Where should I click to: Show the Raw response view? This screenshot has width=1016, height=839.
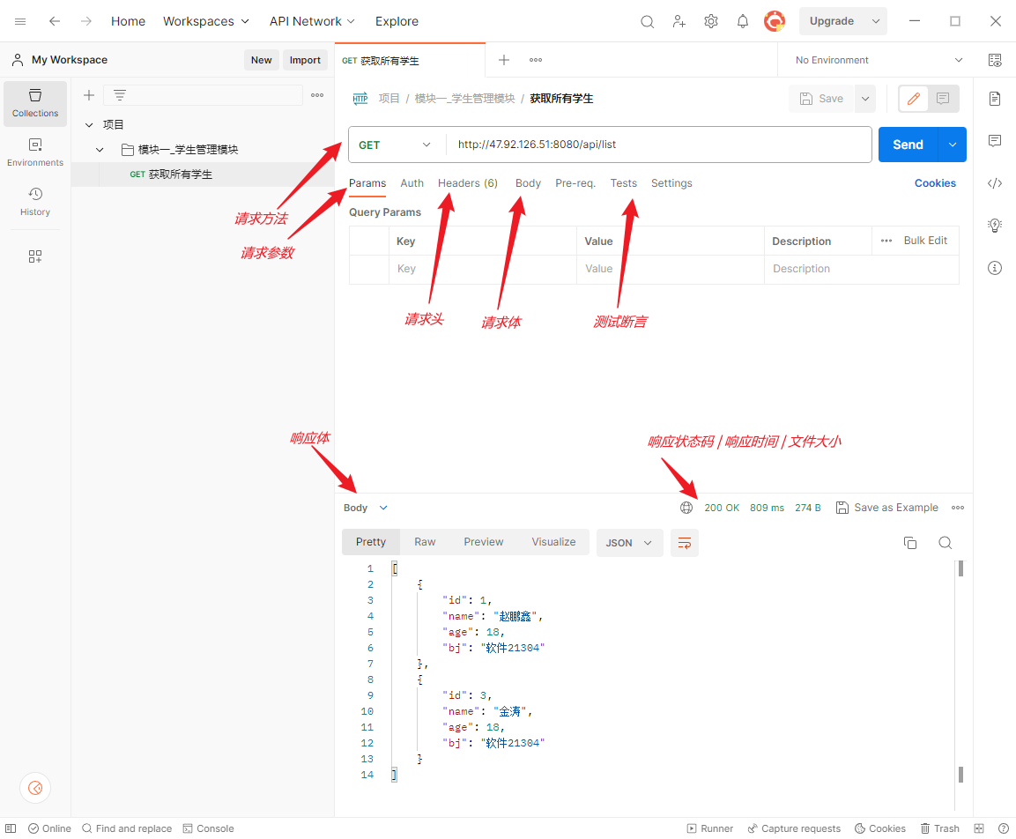(425, 542)
